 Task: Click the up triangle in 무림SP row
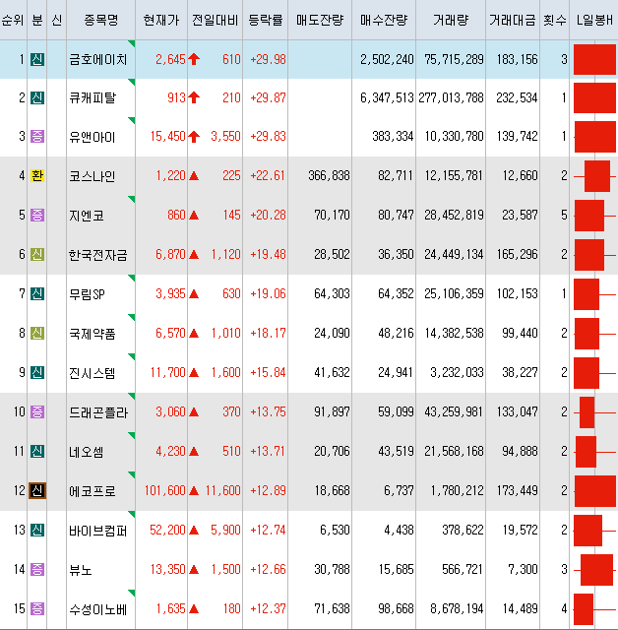[x=194, y=293]
